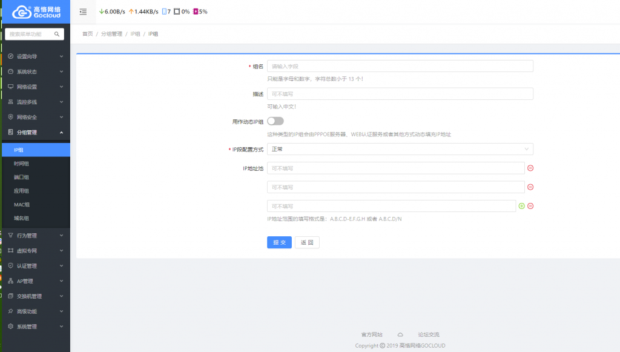This screenshot has height=352, width=620.
Task: Click the 高级功能 wrench icon
Action: click(x=11, y=311)
